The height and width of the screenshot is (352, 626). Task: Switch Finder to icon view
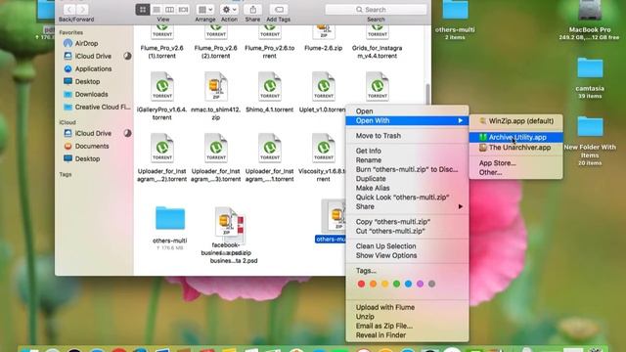click(x=143, y=9)
